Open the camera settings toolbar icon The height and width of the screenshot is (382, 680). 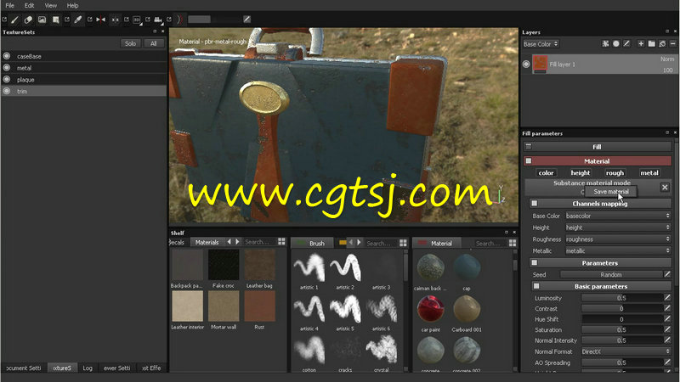tap(158, 20)
